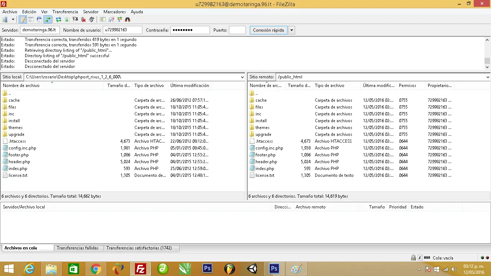The height and width of the screenshot is (276, 491).
Task: Click the volume speaker icon in system tray
Action: [454, 269]
